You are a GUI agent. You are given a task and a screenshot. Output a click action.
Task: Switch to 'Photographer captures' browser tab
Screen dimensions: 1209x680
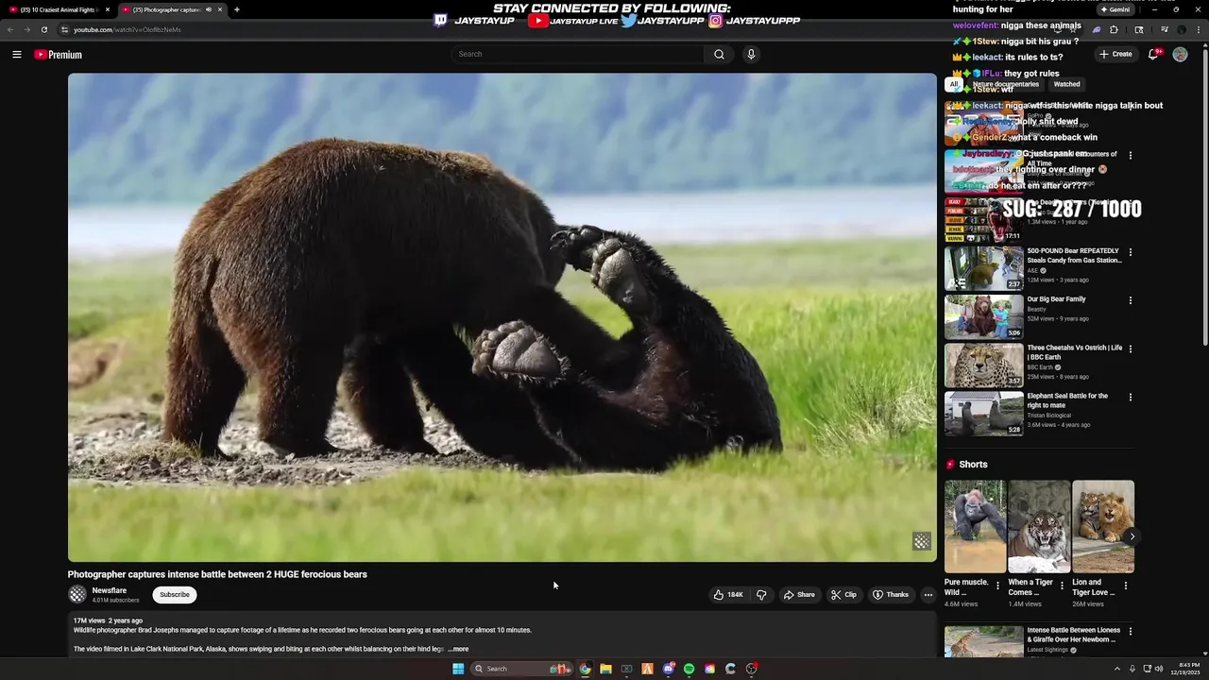(x=170, y=9)
